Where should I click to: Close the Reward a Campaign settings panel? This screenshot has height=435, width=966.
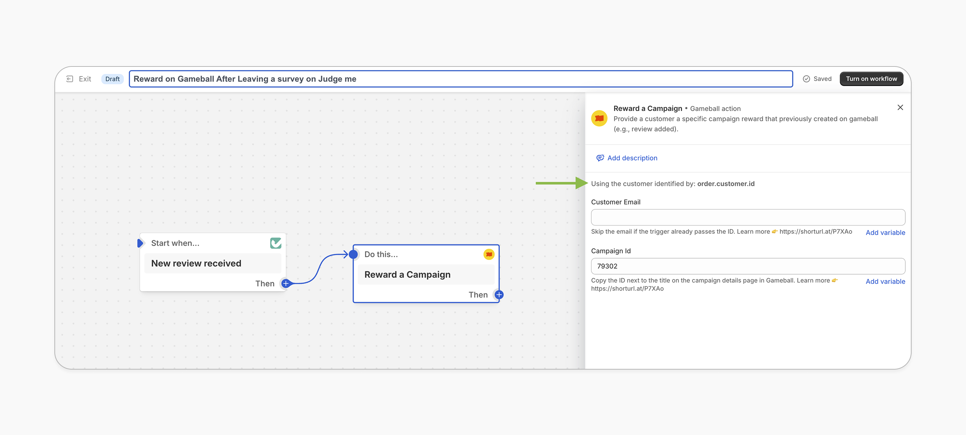tap(900, 108)
